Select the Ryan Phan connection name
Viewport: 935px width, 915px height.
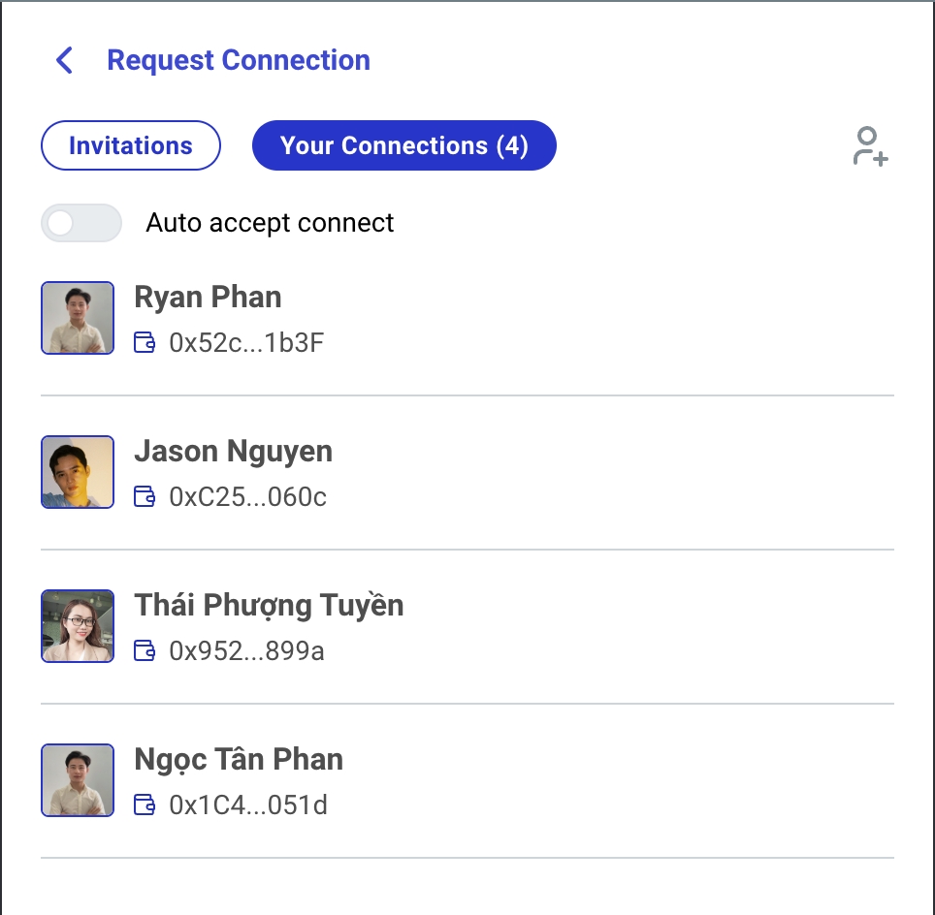(208, 297)
